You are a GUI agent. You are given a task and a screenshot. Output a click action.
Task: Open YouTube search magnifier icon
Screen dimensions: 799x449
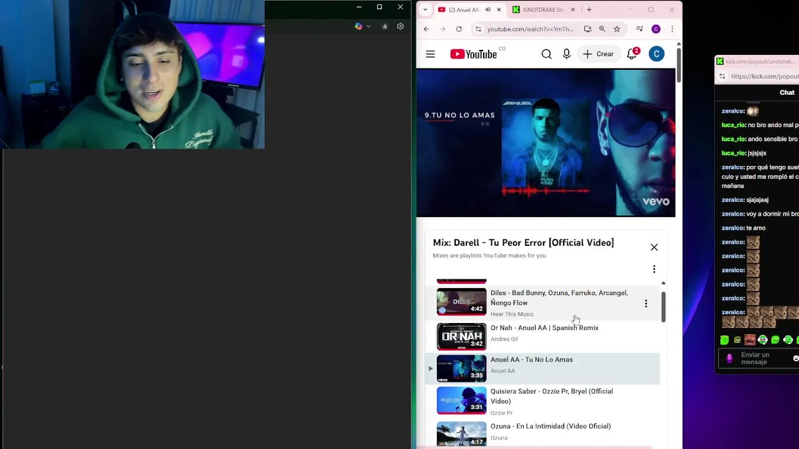(547, 54)
